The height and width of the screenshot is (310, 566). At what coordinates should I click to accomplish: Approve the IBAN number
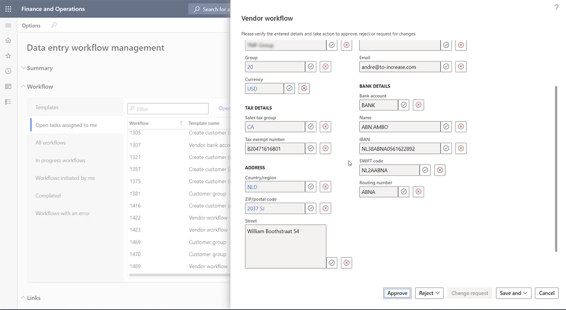point(446,148)
